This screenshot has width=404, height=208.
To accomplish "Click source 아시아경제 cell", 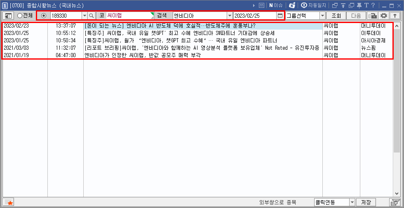I will tap(373, 41).
